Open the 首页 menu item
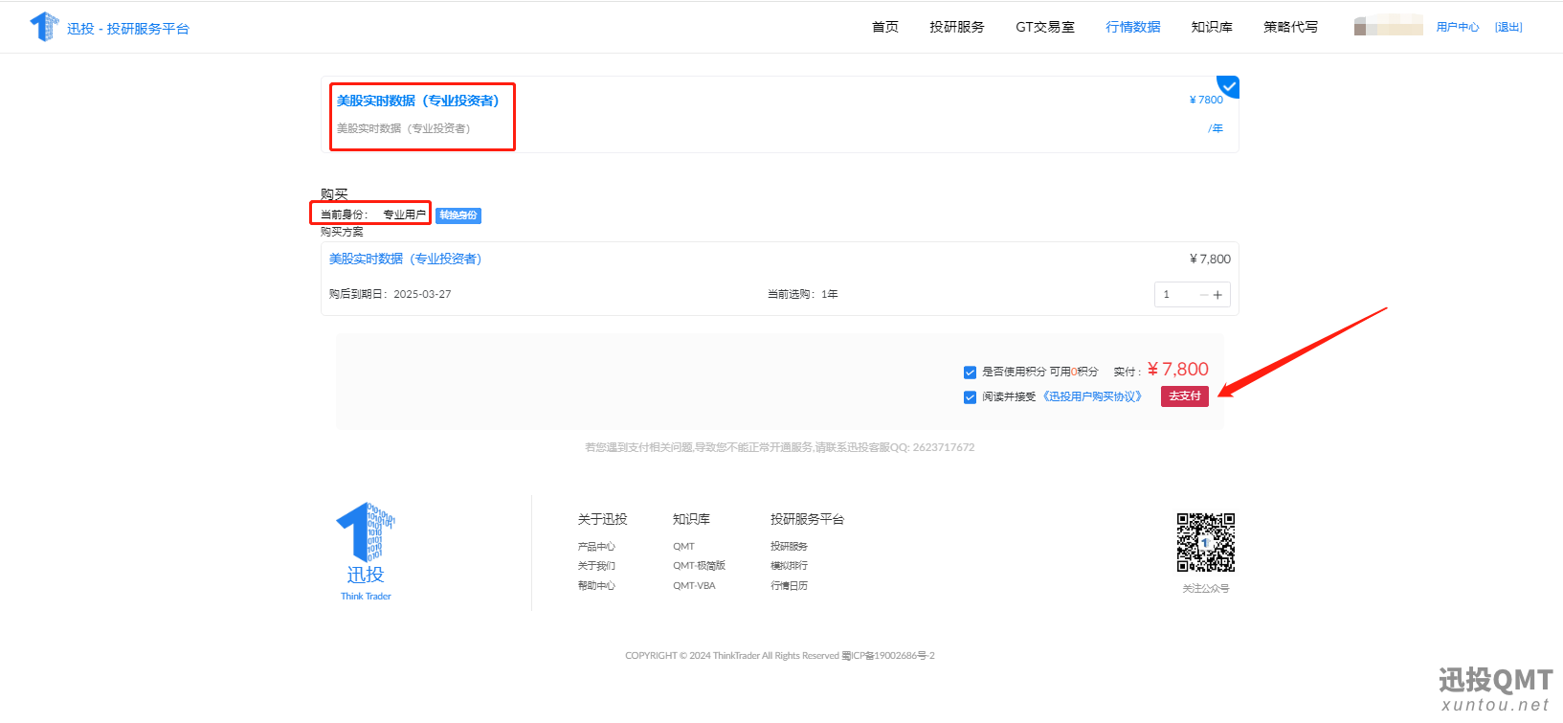1563x723 pixels. tap(885, 27)
